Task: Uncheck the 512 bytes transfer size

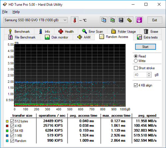Action: pyautogui.click(x=12, y=121)
